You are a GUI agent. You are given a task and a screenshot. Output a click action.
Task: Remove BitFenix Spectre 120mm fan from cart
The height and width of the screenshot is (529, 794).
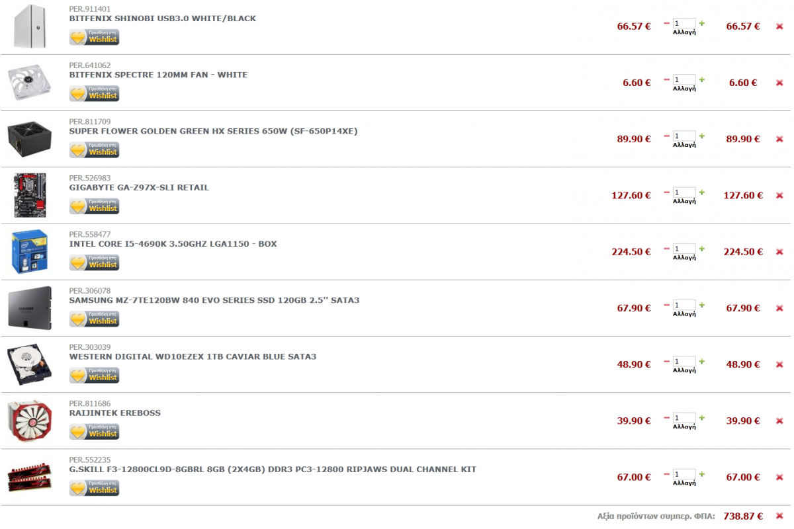coord(779,83)
